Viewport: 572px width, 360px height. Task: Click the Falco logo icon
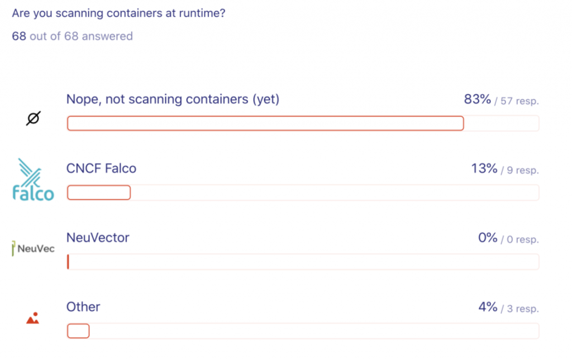[x=34, y=180]
